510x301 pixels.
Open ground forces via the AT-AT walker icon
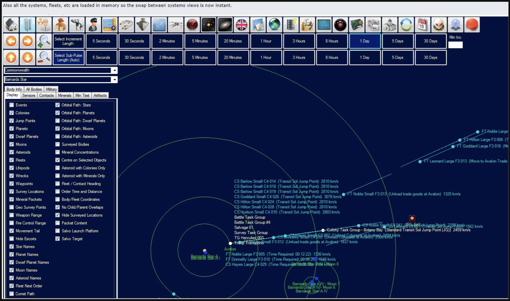coord(77,25)
